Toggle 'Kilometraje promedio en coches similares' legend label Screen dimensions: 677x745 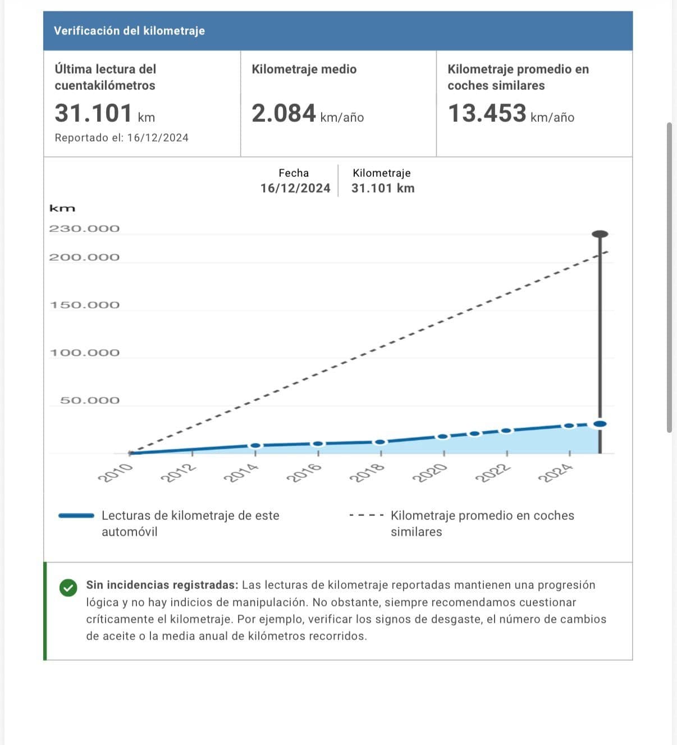click(x=482, y=523)
